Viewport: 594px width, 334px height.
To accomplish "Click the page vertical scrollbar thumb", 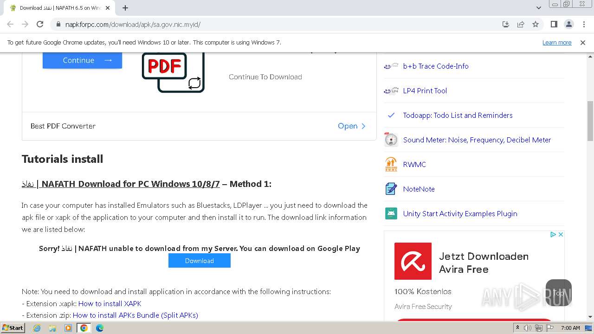I will 590,121.
